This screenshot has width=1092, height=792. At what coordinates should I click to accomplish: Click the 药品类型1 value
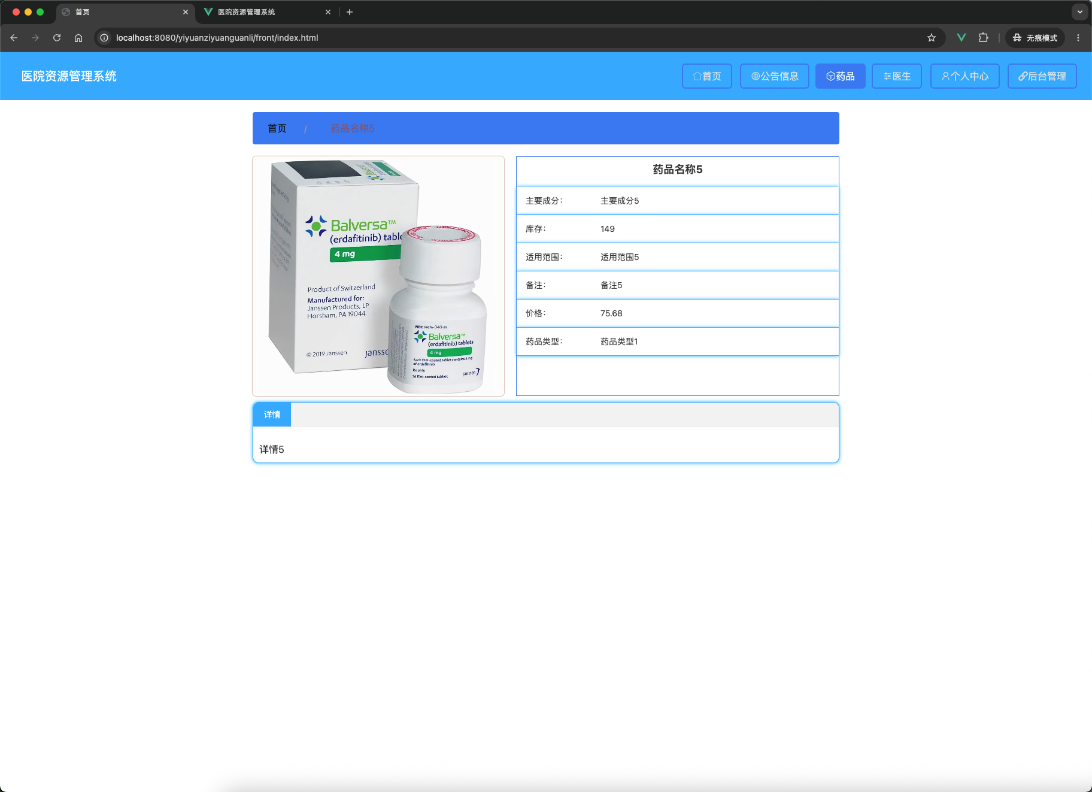click(x=619, y=341)
